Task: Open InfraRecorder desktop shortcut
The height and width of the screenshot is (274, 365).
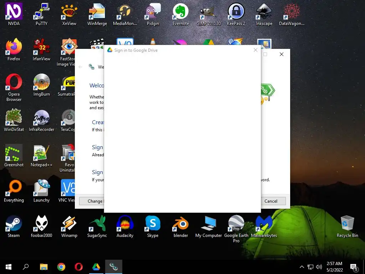Action: pos(41,120)
